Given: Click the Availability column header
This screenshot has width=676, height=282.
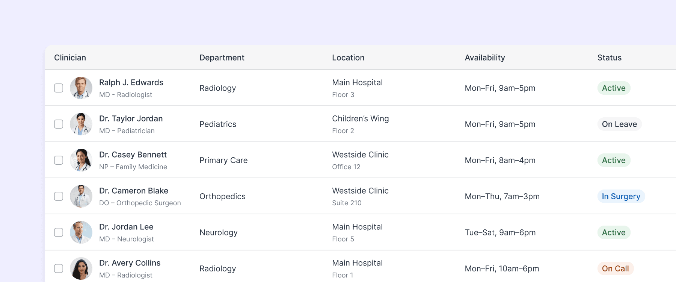Looking at the screenshot, I should coord(485,58).
